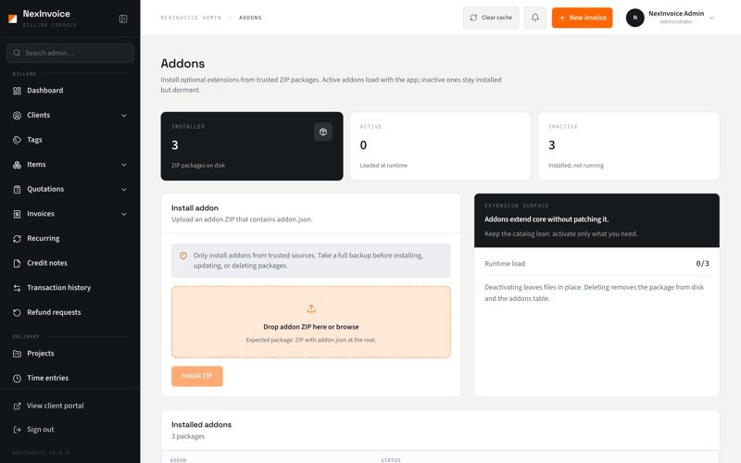
Task: Click the Credit notes file icon
Action: pos(17,263)
